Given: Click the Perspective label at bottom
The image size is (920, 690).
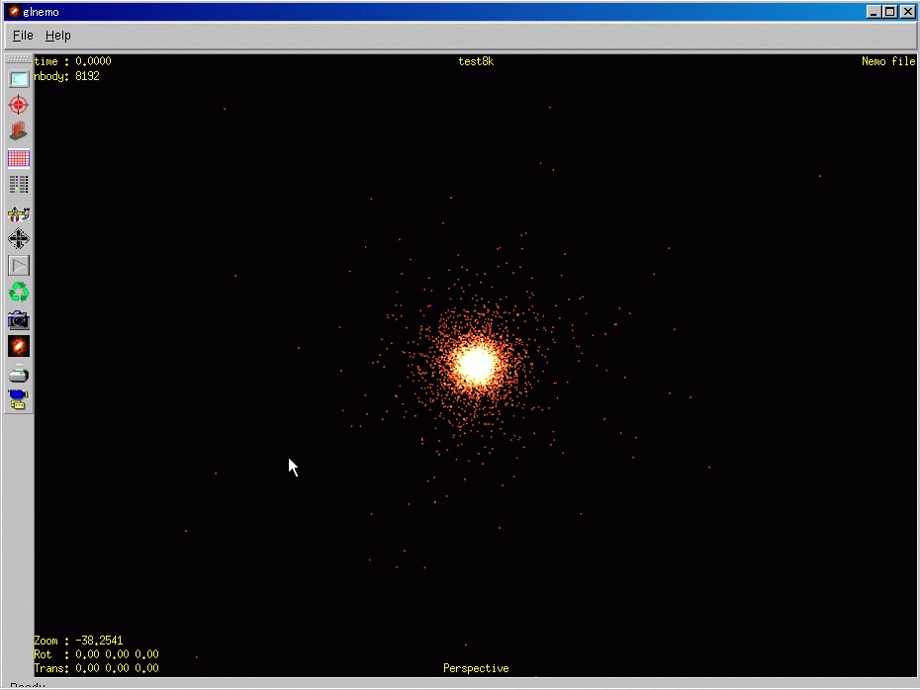Looking at the screenshot, I should click(x=476, y=669).
